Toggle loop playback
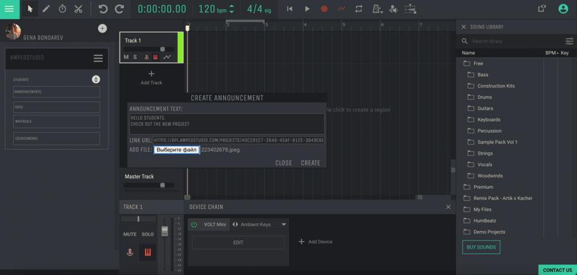 (x=358, y=9)
